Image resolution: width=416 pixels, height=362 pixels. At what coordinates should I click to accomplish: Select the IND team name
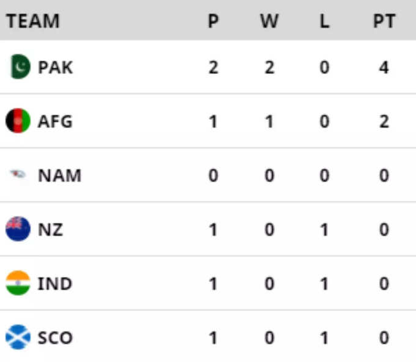(55, 284)
